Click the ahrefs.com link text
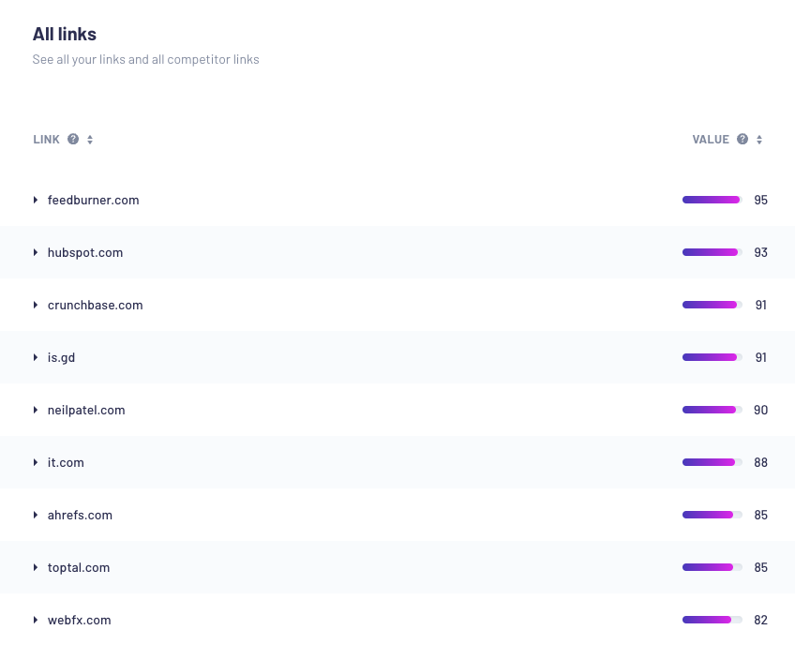 point(80,515)
